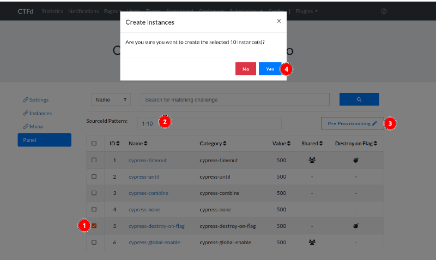Screen dimensions: 436x260
Task: Go to Settings in the sidebar
Action: 39,100
